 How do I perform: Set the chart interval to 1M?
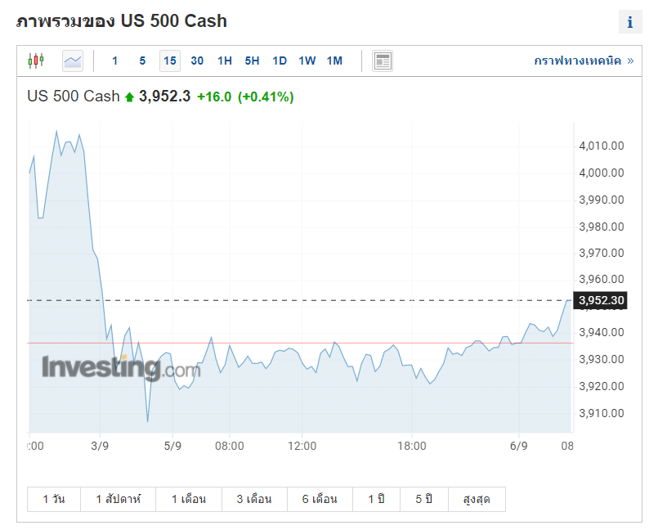(334, 61)
